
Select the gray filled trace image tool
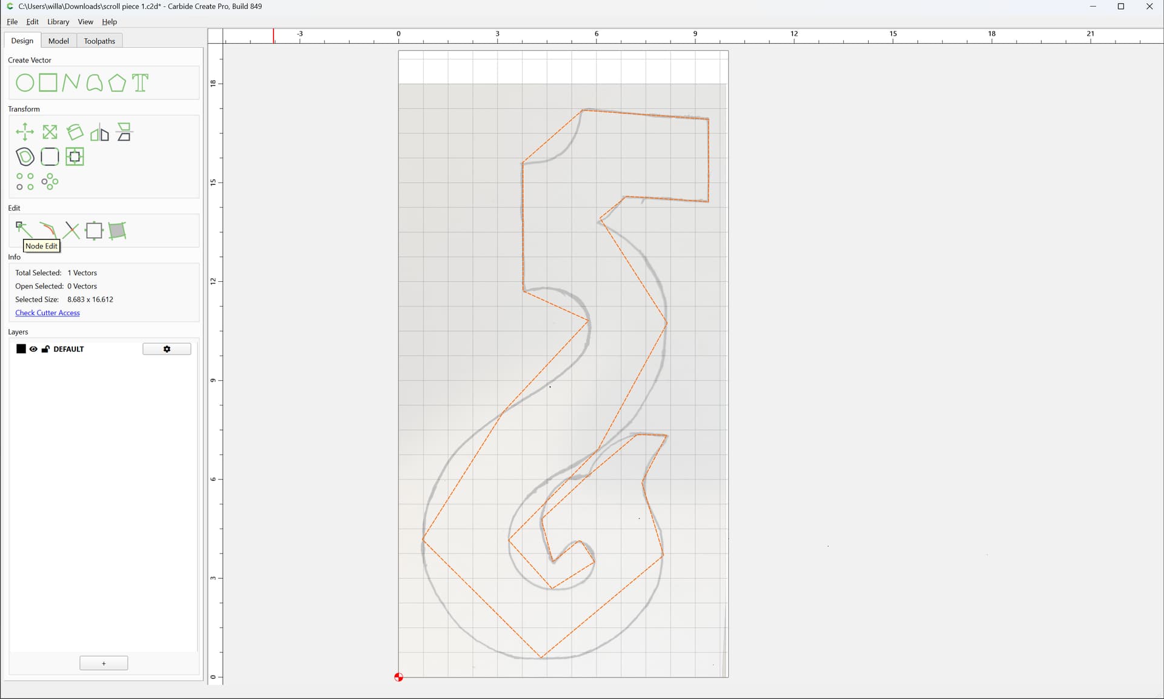click(x=117, y=230)
